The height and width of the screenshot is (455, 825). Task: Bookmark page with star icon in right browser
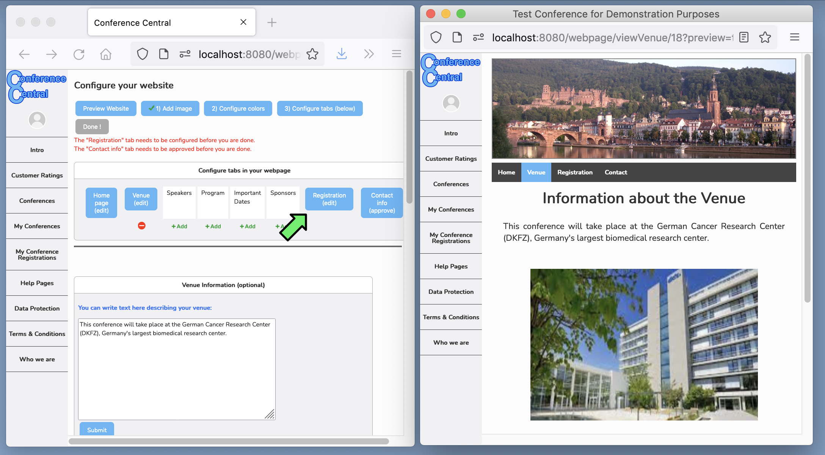pos(765,37)
